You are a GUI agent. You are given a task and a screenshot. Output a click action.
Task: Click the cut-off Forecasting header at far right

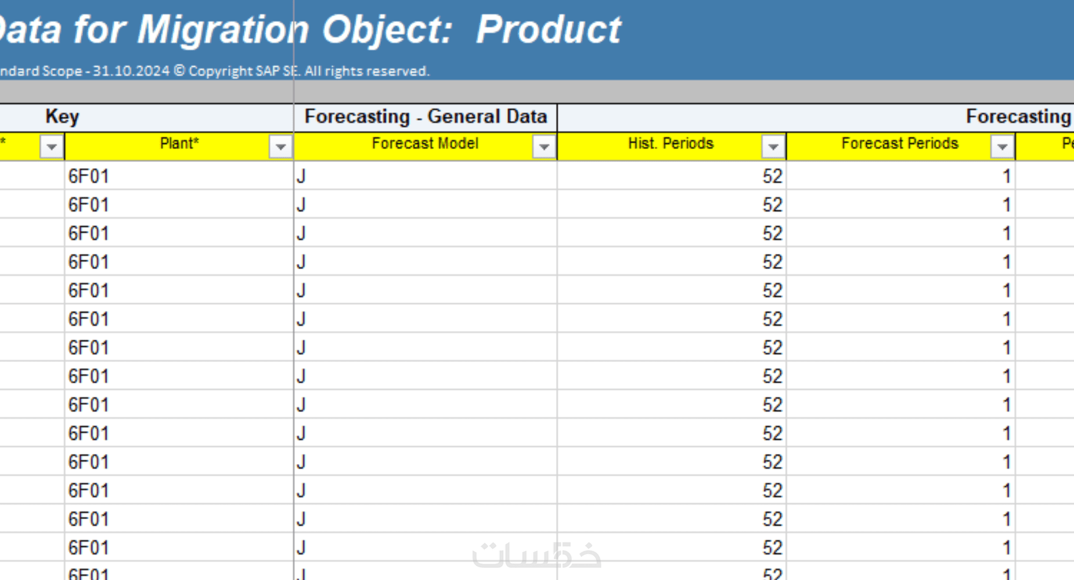[x=1018, y=117]
